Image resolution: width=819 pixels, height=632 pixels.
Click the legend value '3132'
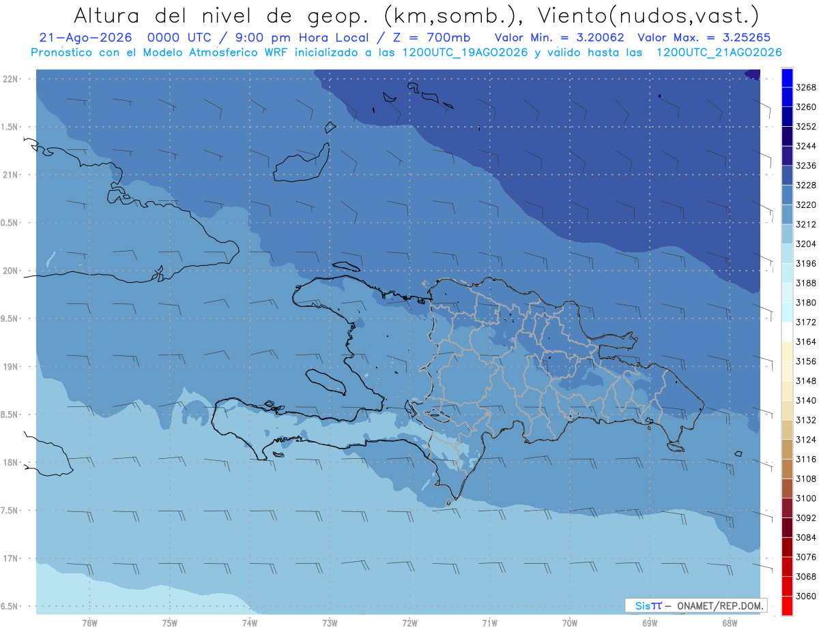(806, 420)
